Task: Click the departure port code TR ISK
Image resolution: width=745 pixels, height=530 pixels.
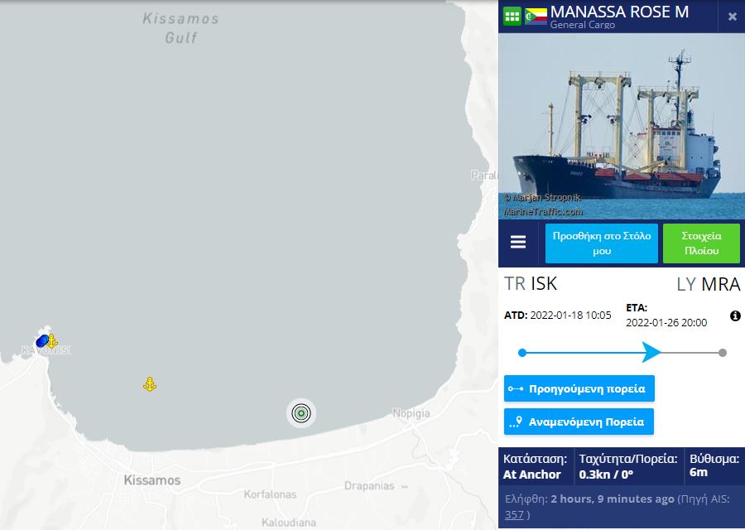Action: pos(531,284)
